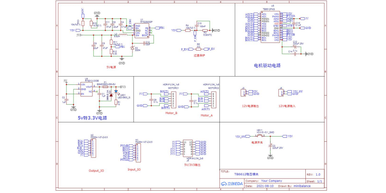Click the F1 fuse component
The width and height of the screenshot is (386, 193).
click(x=105, y=87)
